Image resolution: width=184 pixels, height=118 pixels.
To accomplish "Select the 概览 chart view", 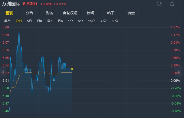I will pyautogui.click(x=8, y=21).
